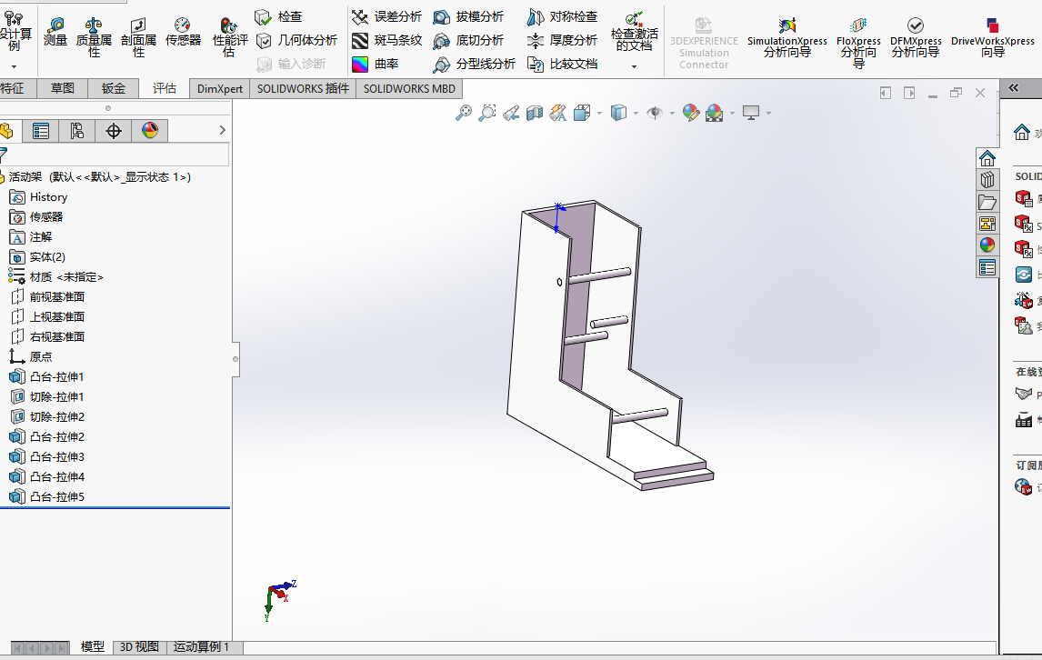Open the DimXpertManager panel tab

point(114,131)
